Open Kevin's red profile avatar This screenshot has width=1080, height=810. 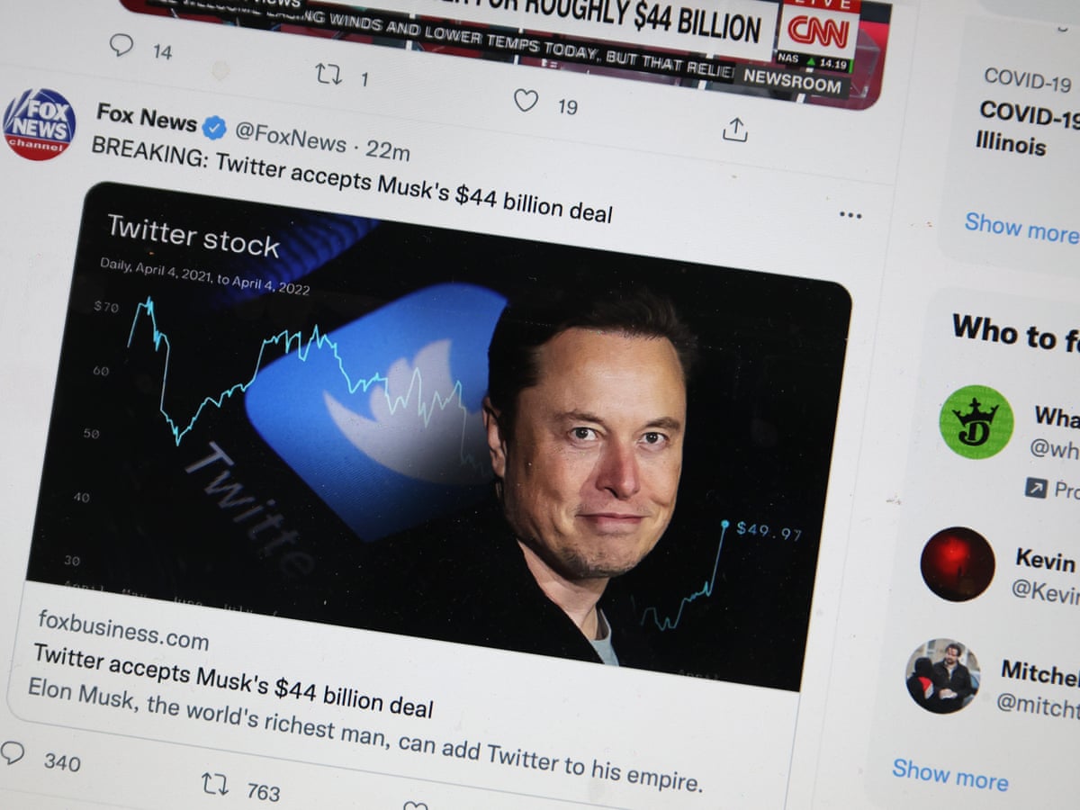[x=958, y=564]
